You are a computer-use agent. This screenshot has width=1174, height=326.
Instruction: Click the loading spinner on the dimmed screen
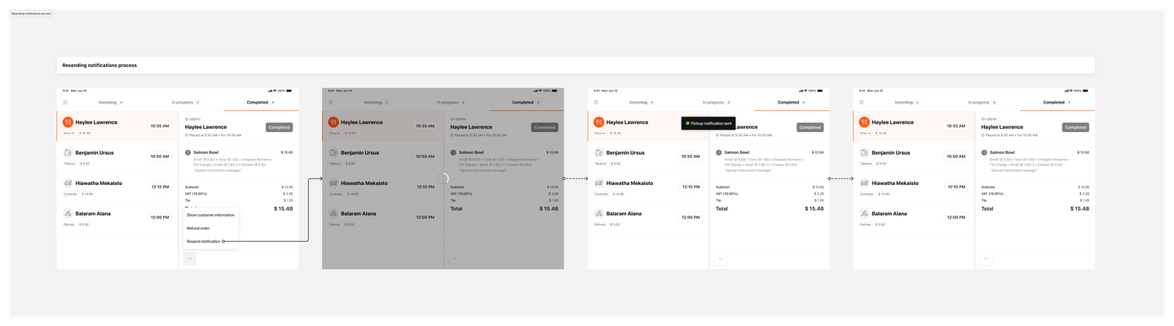444,178
